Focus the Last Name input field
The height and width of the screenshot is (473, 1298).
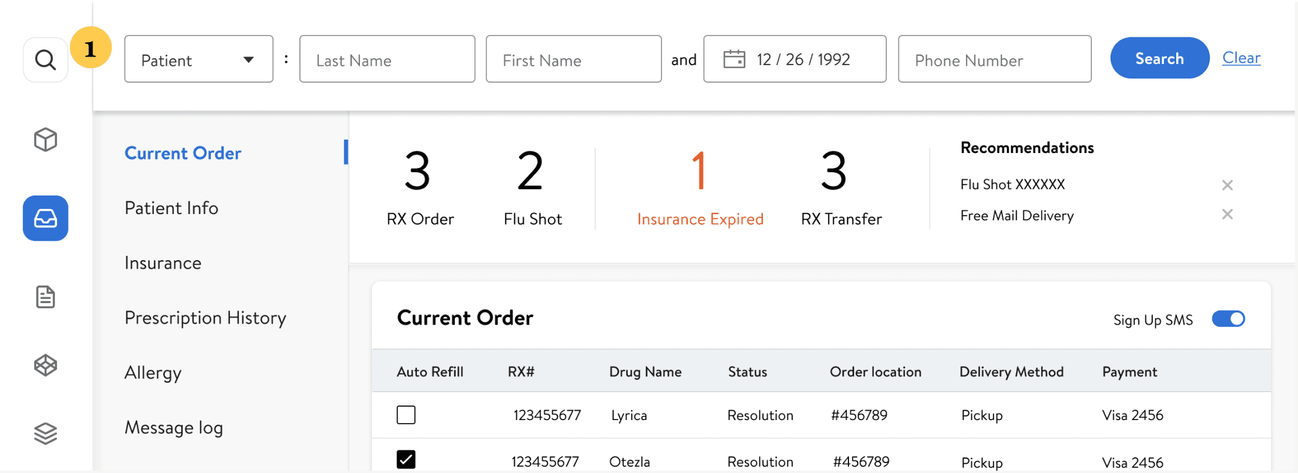tap(387, 59)
